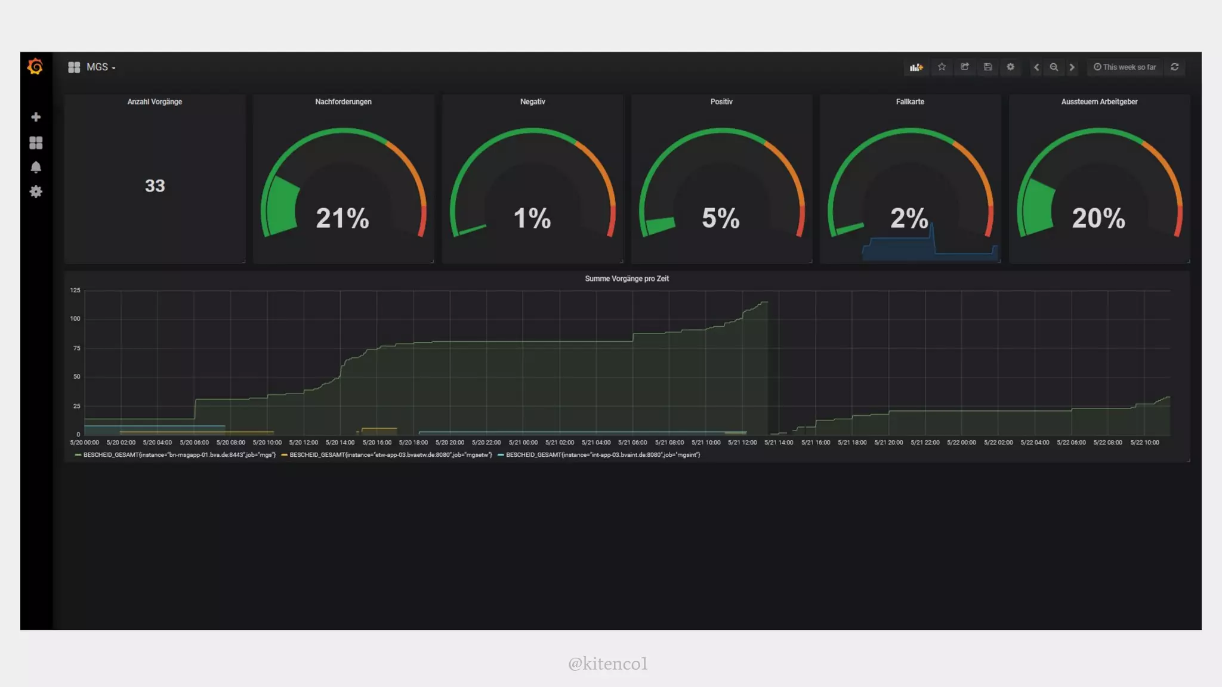Image resolution: width=1222 pixels, height=687 pixels.
Task: Click the Grafana logo icon
Action: [35, 67]
